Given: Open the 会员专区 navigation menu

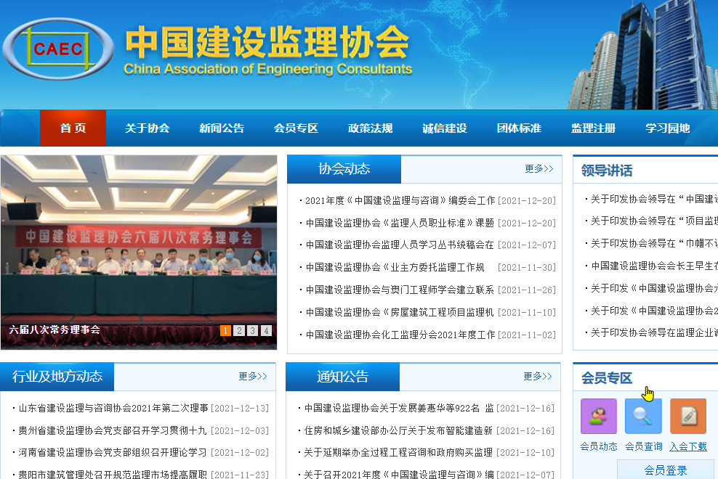Looking at the screenshot, I should (296, 128).
